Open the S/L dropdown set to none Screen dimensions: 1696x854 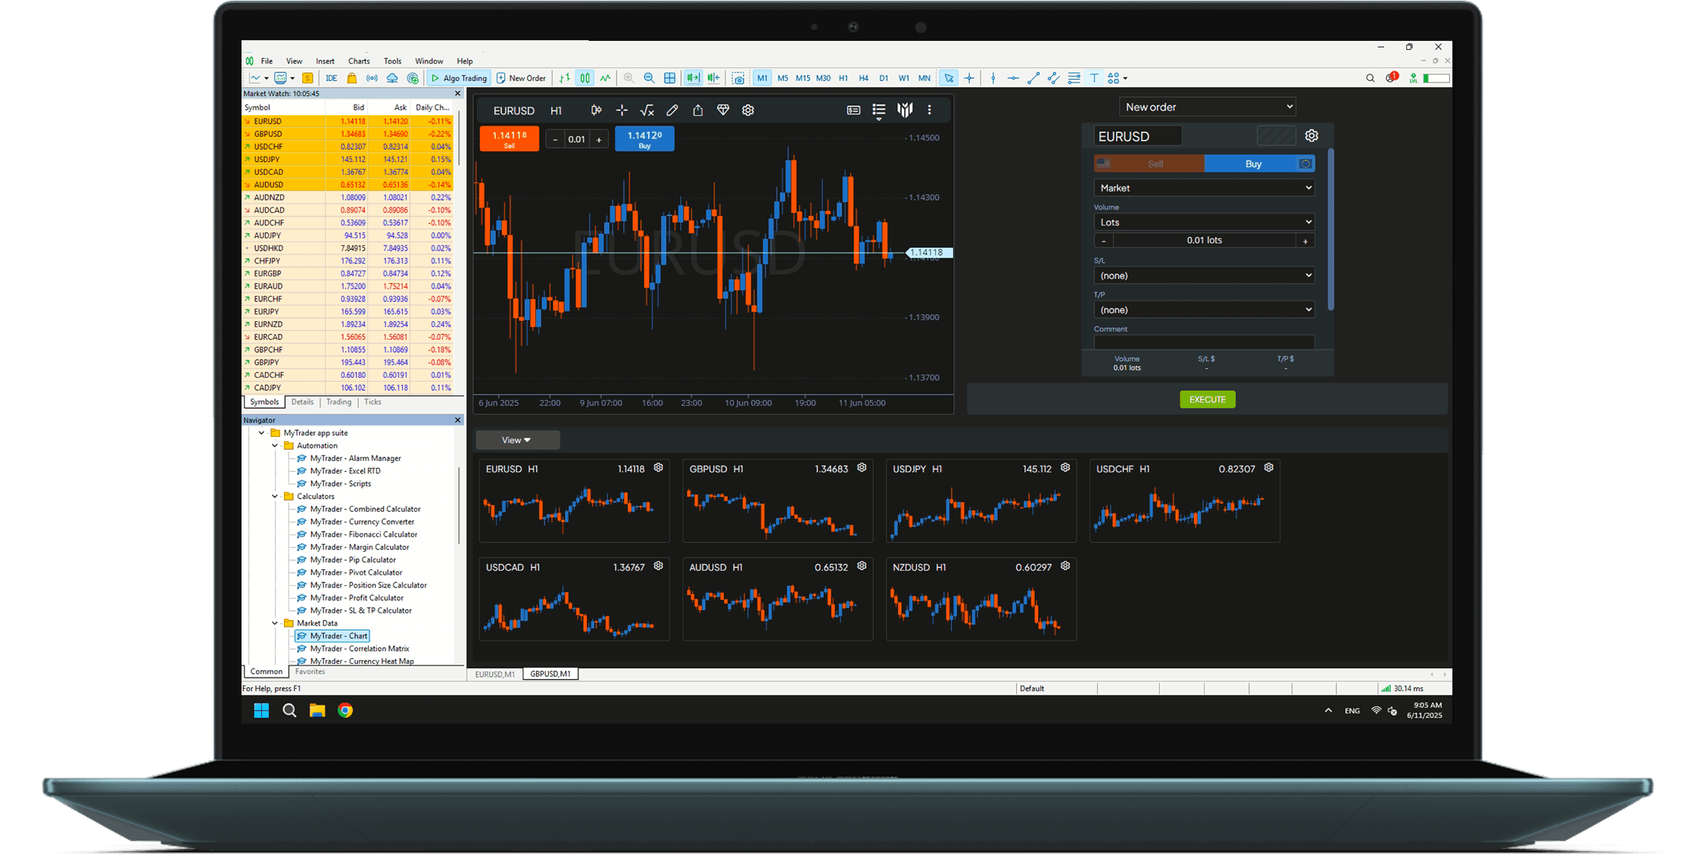tap(1204, 275)
